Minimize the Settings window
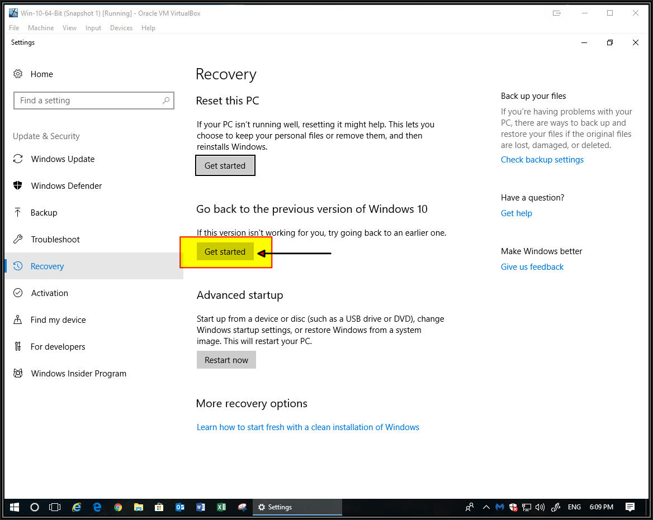653x520 pixels. pos(584,42)
